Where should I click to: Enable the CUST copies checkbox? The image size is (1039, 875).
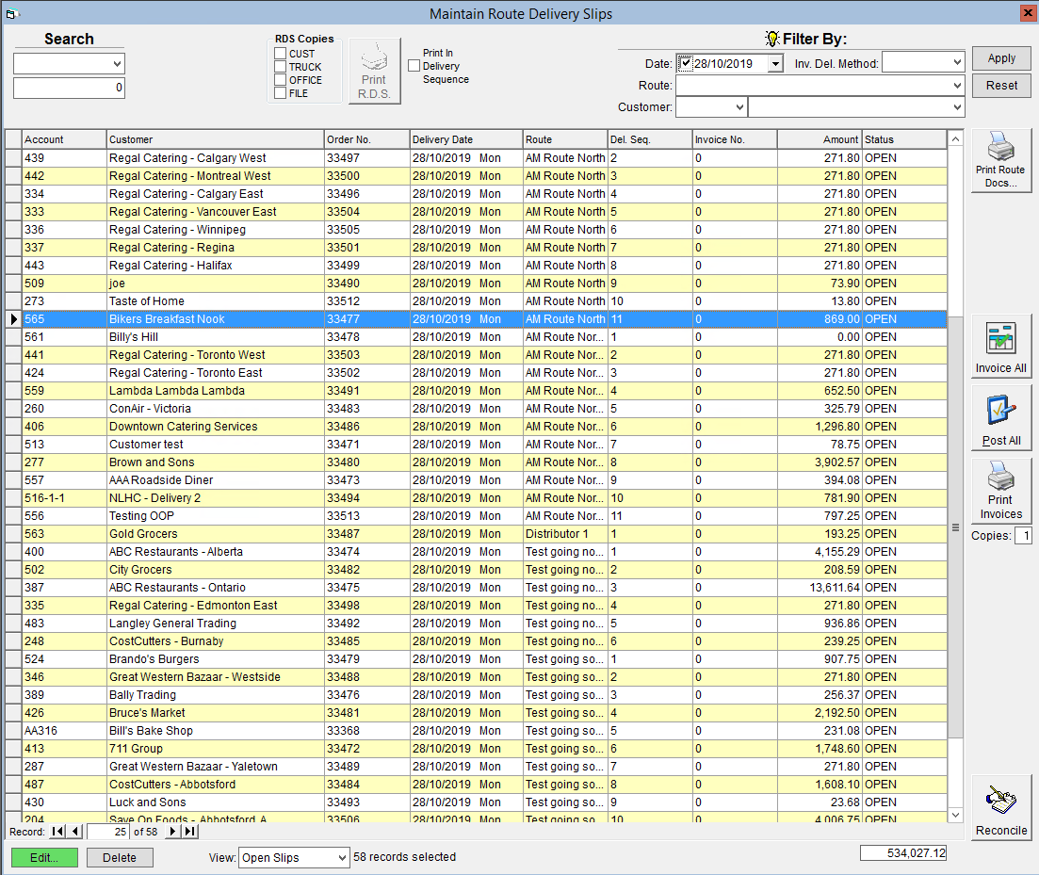tap(281, 54)
